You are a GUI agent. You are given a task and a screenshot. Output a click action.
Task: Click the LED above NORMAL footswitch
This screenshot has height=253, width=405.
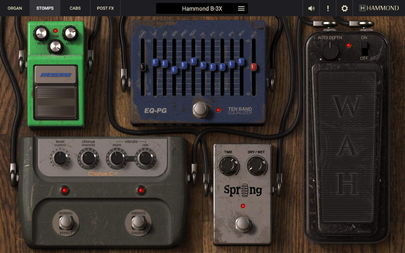[x=64, y=191]
